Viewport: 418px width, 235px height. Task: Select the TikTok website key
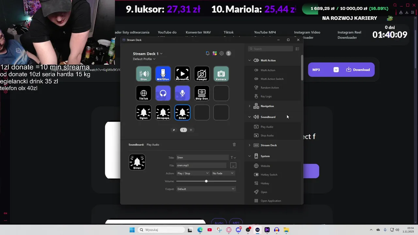(144, 93)
